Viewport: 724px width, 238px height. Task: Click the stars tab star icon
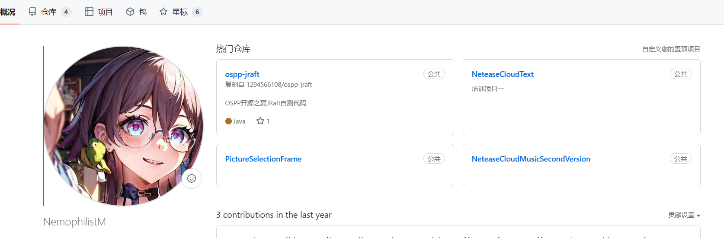(163, 12)
